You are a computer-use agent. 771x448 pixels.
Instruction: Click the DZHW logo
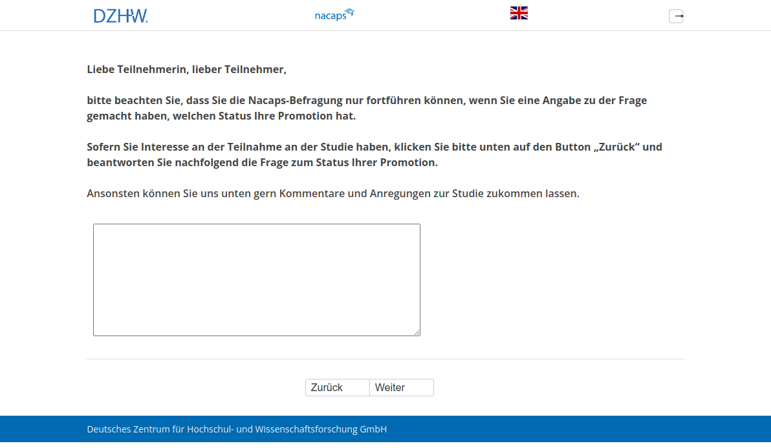pos(120,16)
